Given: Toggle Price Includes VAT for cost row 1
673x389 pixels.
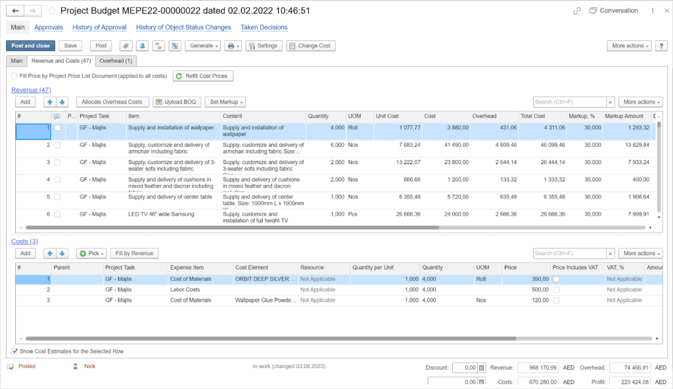Looking at the screenshot, I should [x=556, y=279].
